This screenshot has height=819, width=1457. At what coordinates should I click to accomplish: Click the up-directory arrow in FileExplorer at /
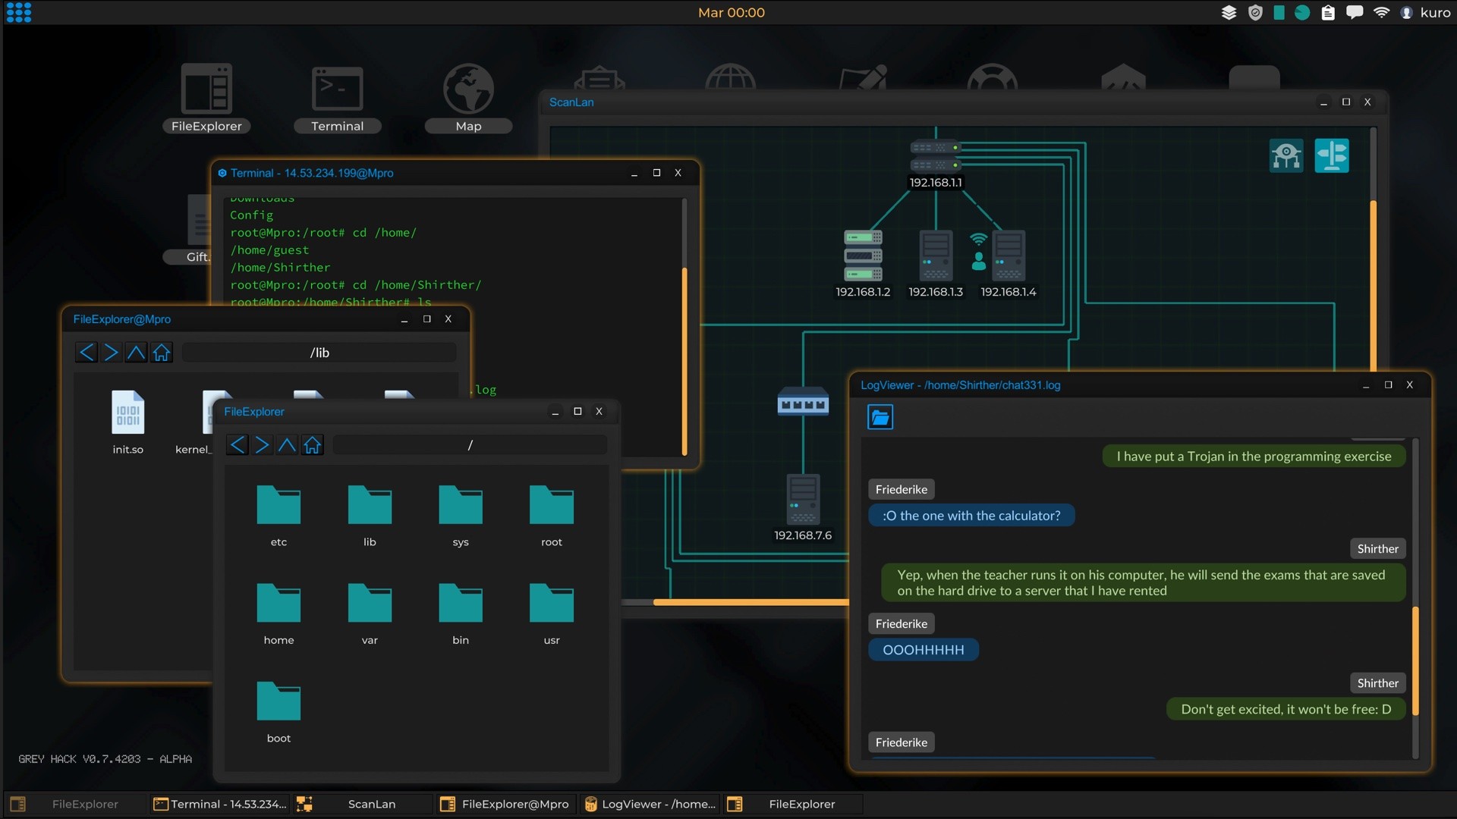click(x=287, y=444)
